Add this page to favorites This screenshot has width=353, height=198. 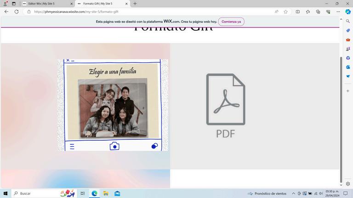tap(286, 11)
